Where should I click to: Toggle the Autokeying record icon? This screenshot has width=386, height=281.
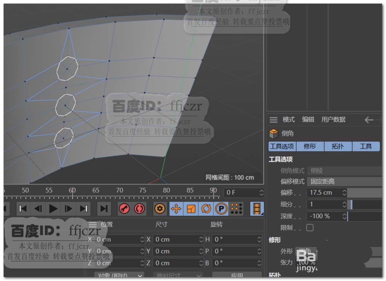139,209
